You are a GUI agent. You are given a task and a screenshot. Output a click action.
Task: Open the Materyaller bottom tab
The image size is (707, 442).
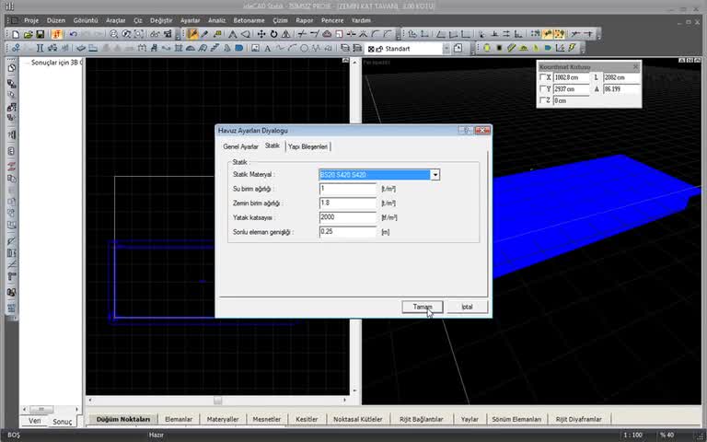coord(223,419)
